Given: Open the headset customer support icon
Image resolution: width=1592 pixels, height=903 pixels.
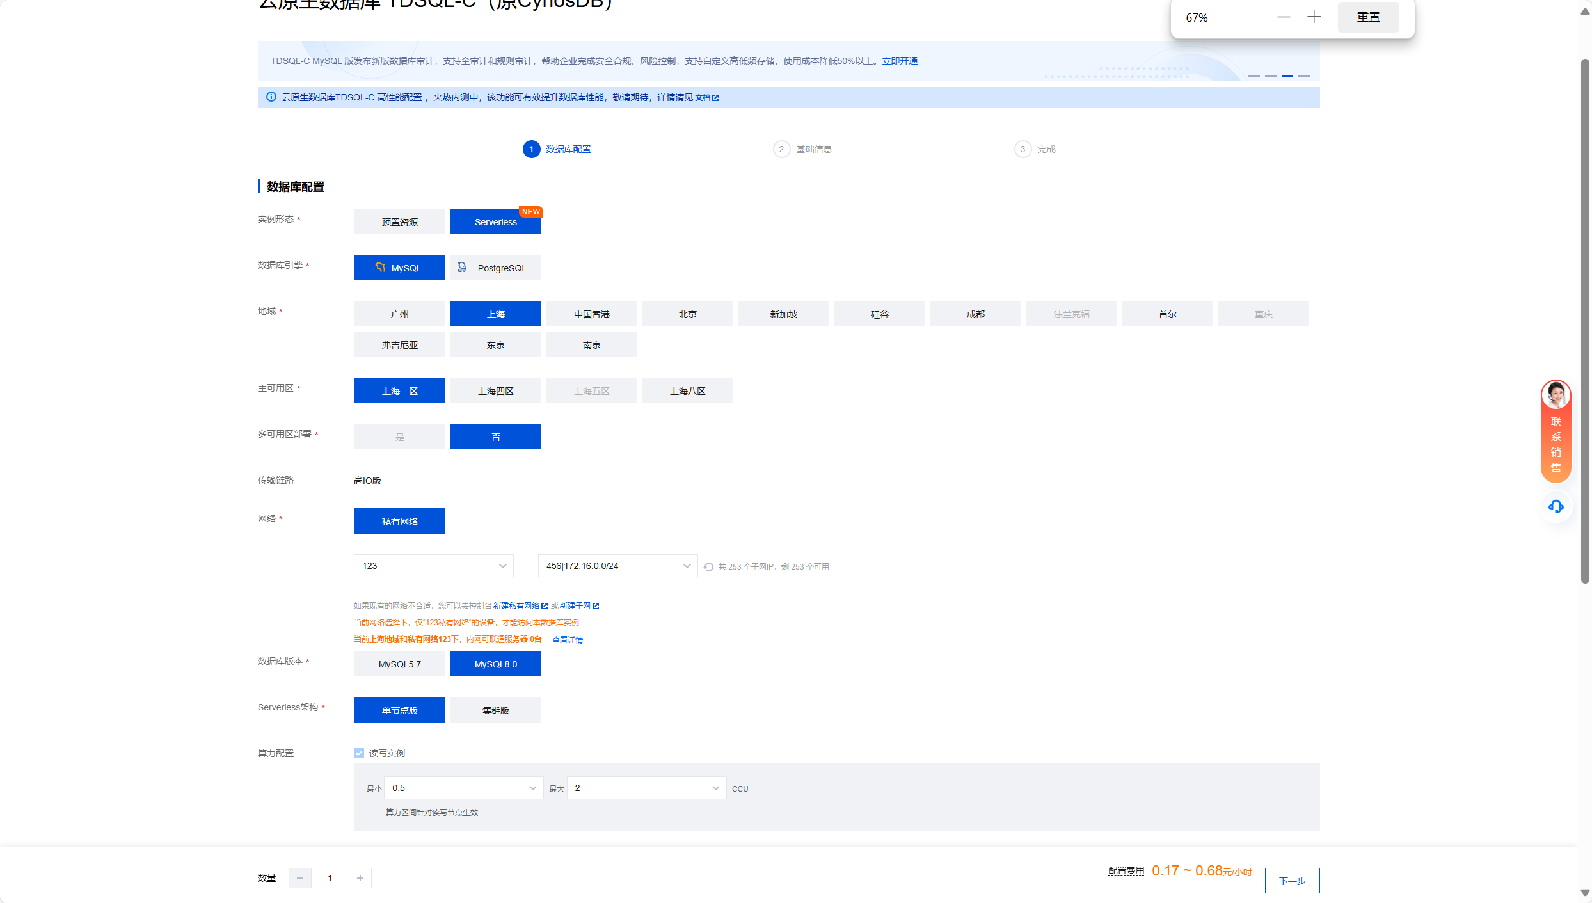Looking at the screenshot, I should coord(1556,507).
